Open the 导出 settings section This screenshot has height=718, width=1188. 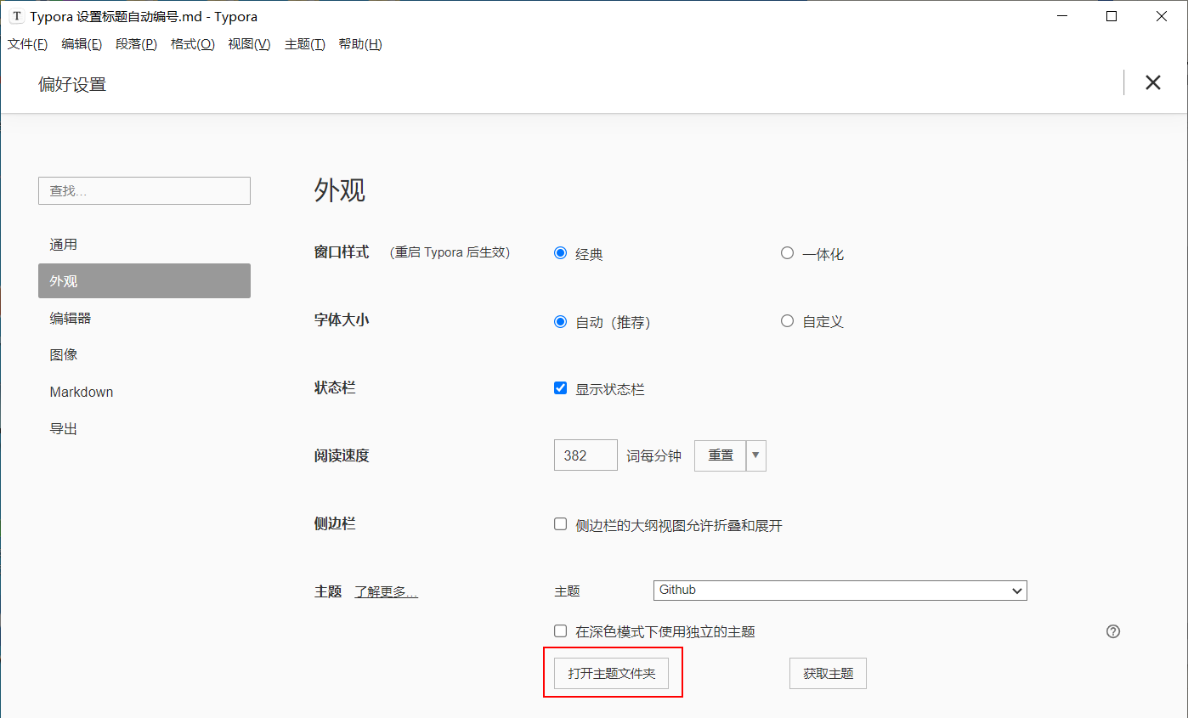pyautogui.click(x=144, y=428)
